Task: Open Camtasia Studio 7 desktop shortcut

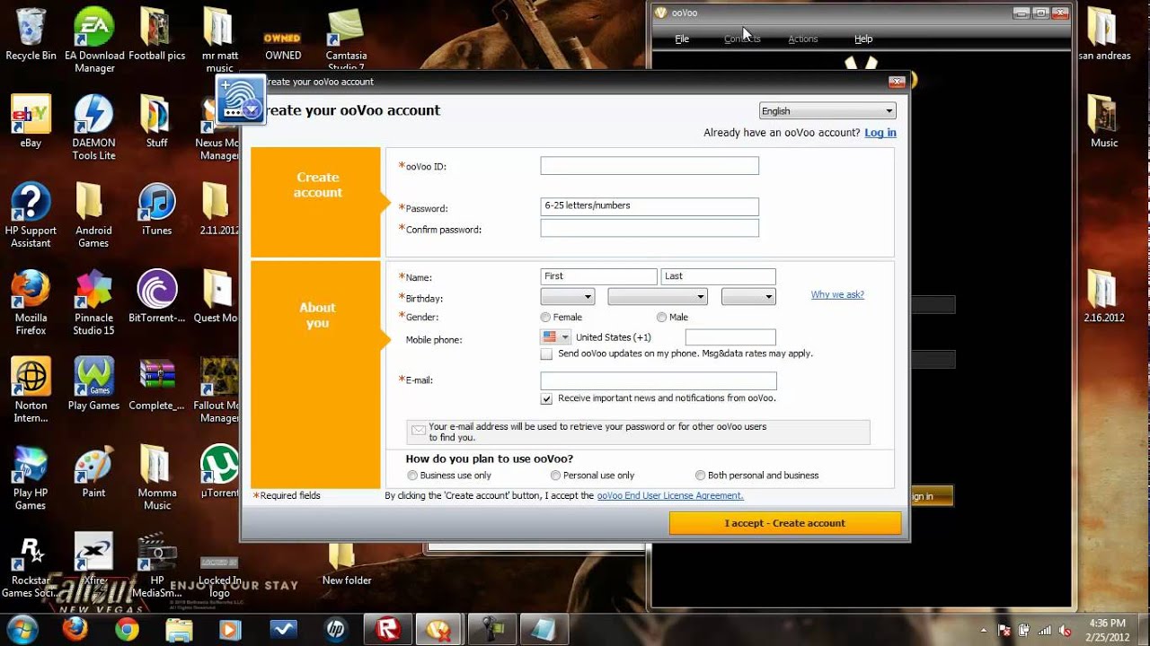Action: point(346,39)
